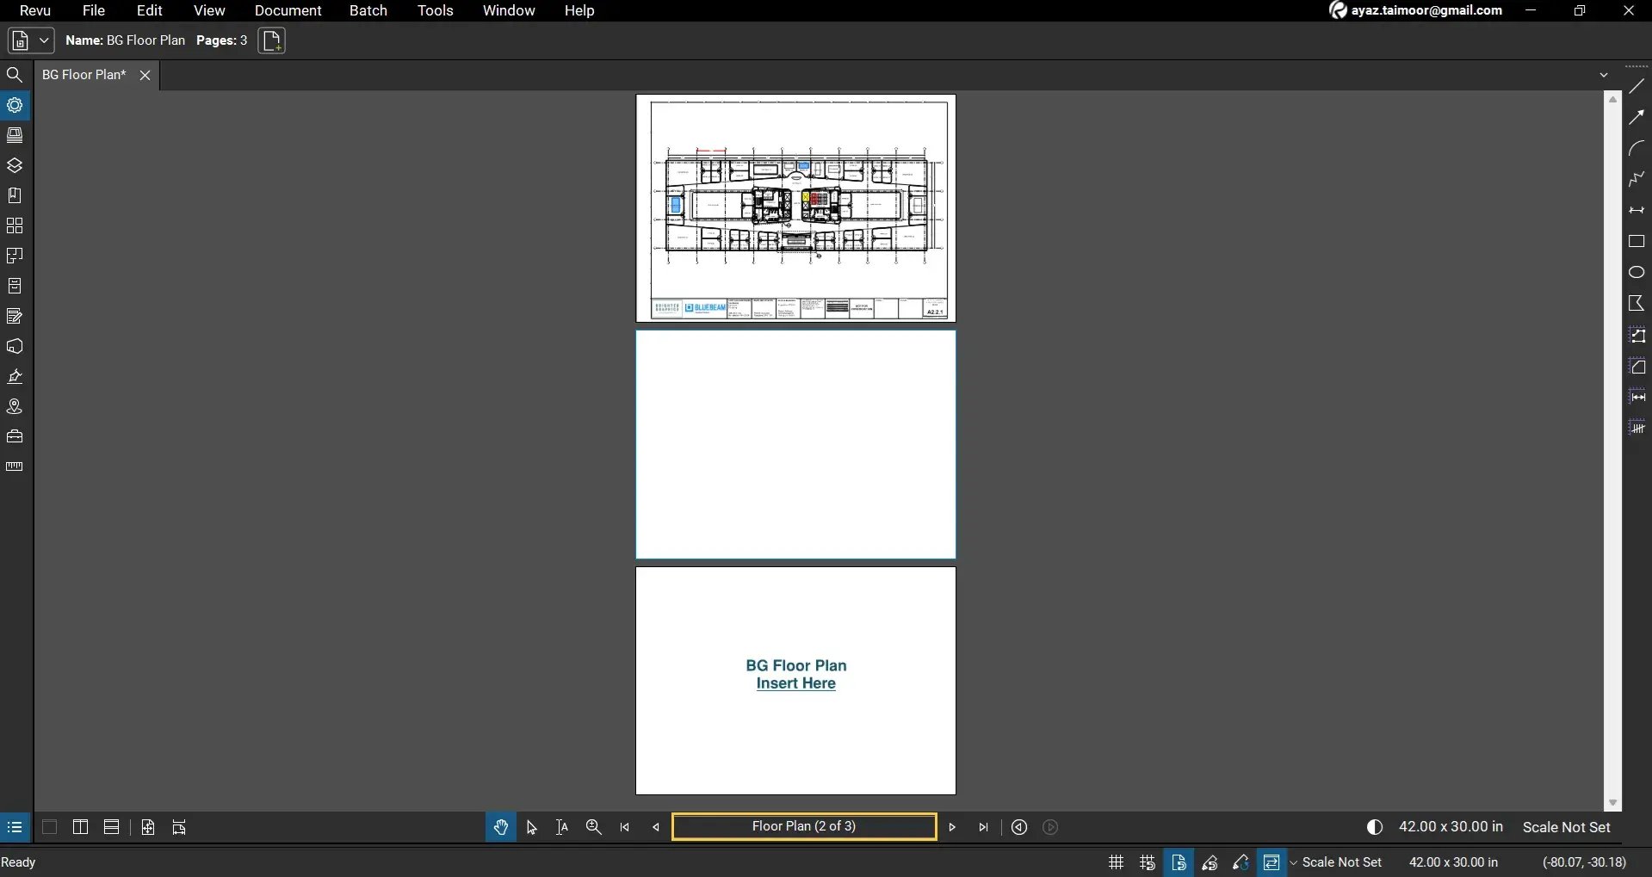
Task: Switch to single page view mode
Action: [49, 826]
